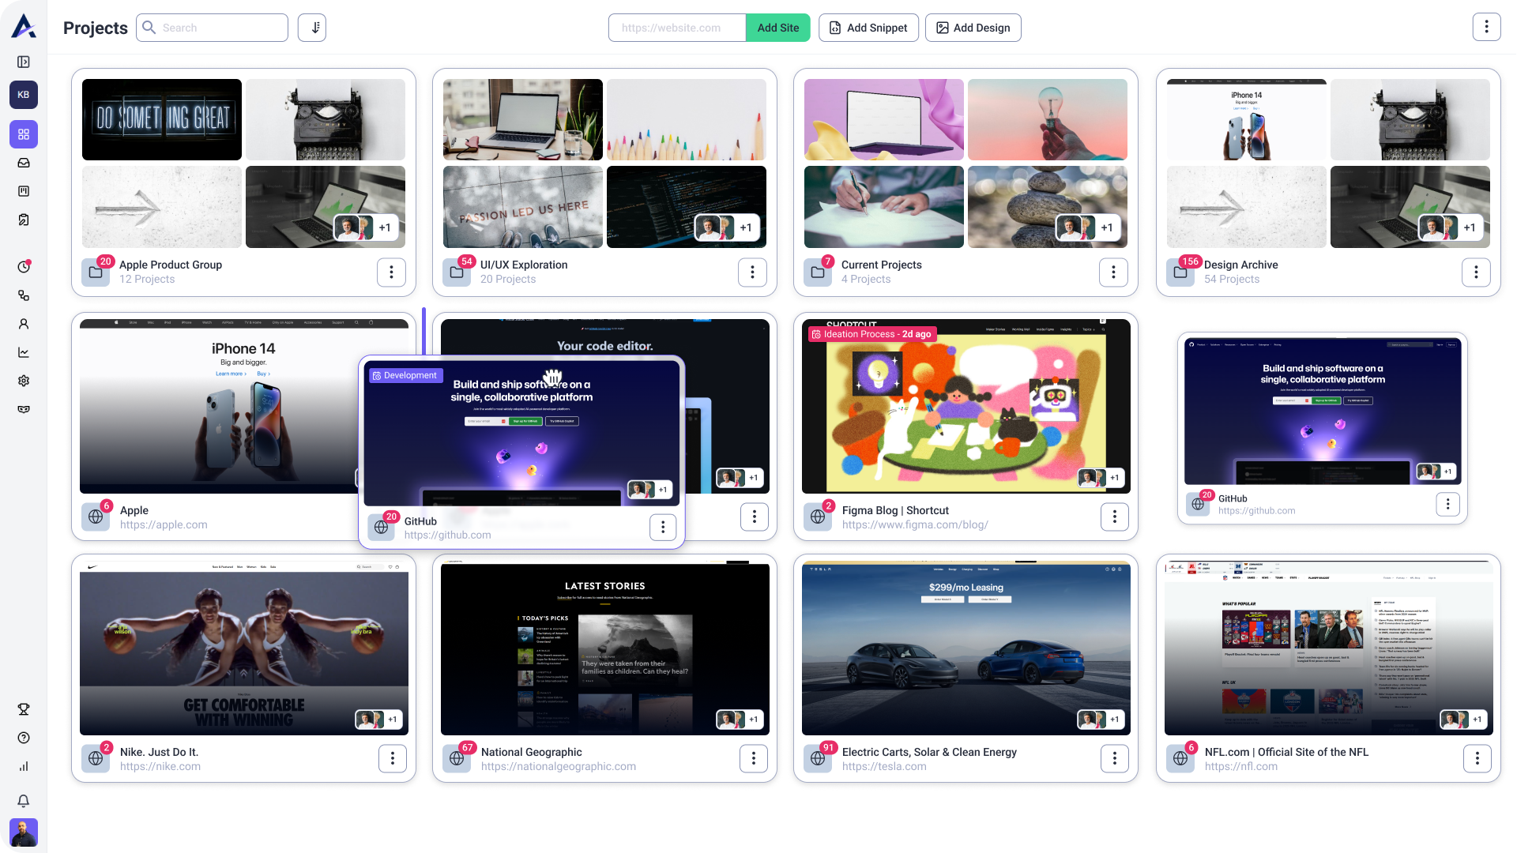The image size is (1517, 853).
Task: Click the user avatar at sidebar bottom
Action: tap(24, 832)
